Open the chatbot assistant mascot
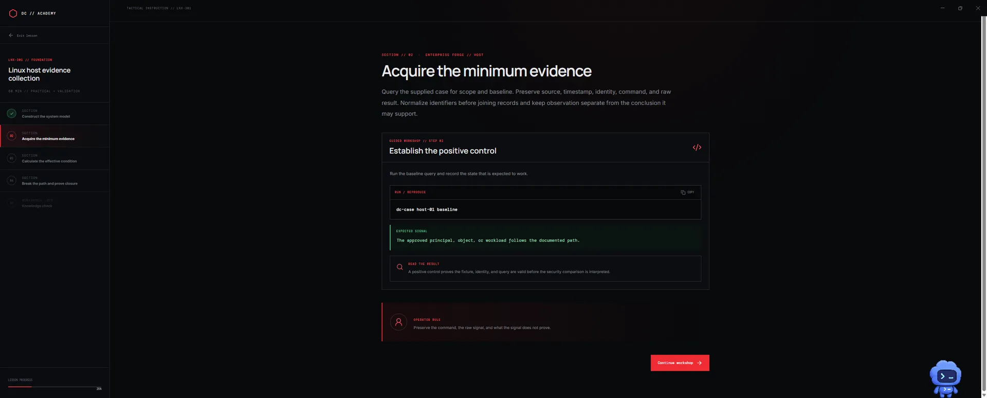Viewport: 987px width, 398px height. coord(945,378)
